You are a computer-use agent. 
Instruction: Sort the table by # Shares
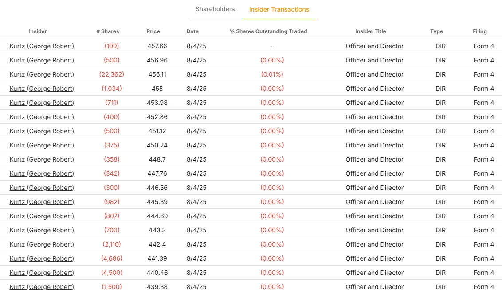tap(108, 31)
